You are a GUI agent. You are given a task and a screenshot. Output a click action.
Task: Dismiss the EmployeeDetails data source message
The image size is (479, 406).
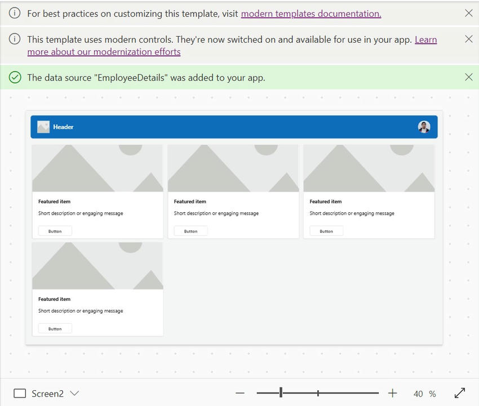[x=469, y=77]
